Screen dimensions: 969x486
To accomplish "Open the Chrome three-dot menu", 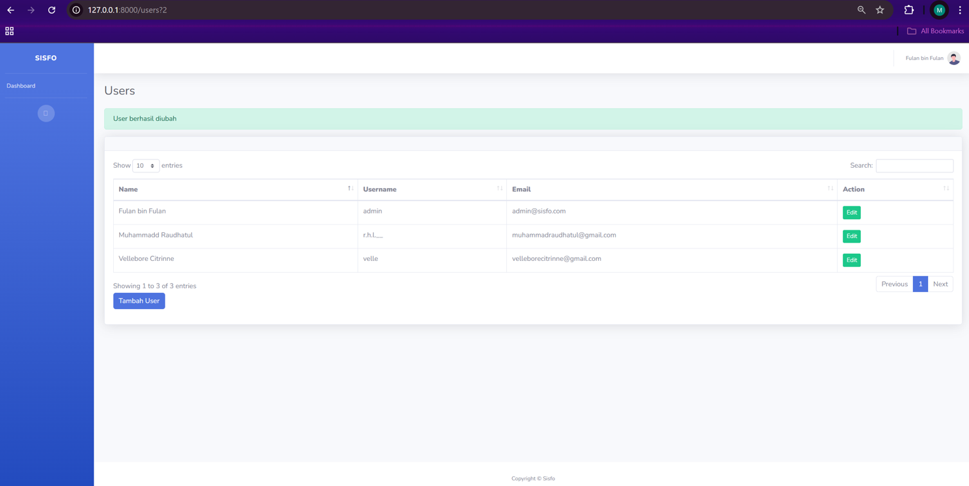I will 960,10.
